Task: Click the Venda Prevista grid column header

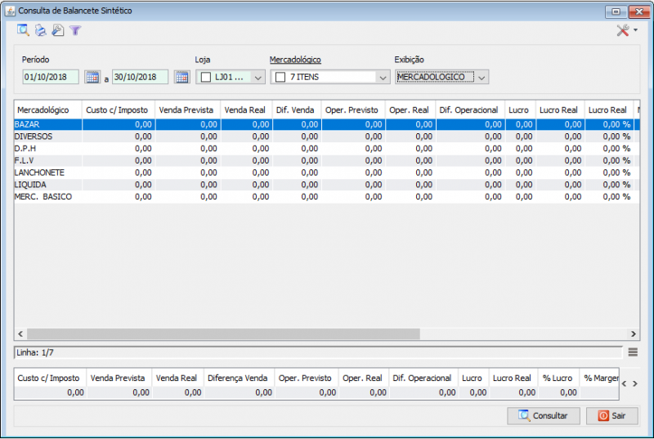Action: 188,110
